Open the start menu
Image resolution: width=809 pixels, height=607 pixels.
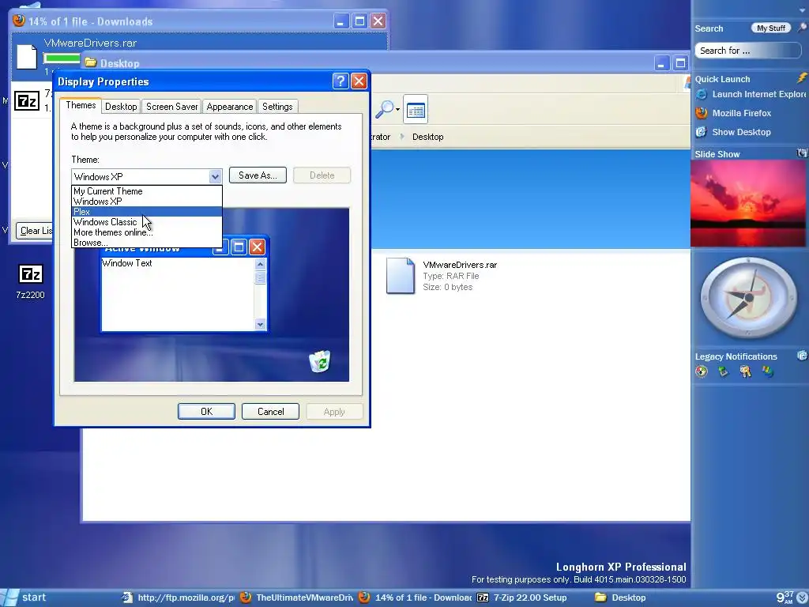[24, 598]
